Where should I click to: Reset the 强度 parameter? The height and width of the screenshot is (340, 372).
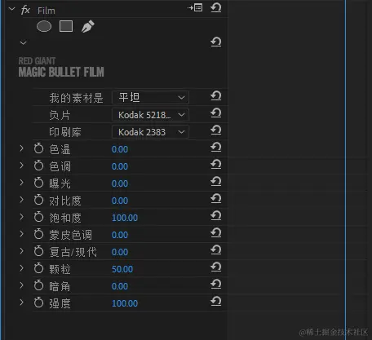pos(216,302)
